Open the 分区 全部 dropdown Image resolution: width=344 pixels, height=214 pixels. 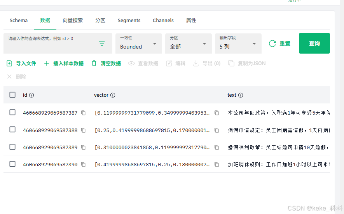coord(189,43)
